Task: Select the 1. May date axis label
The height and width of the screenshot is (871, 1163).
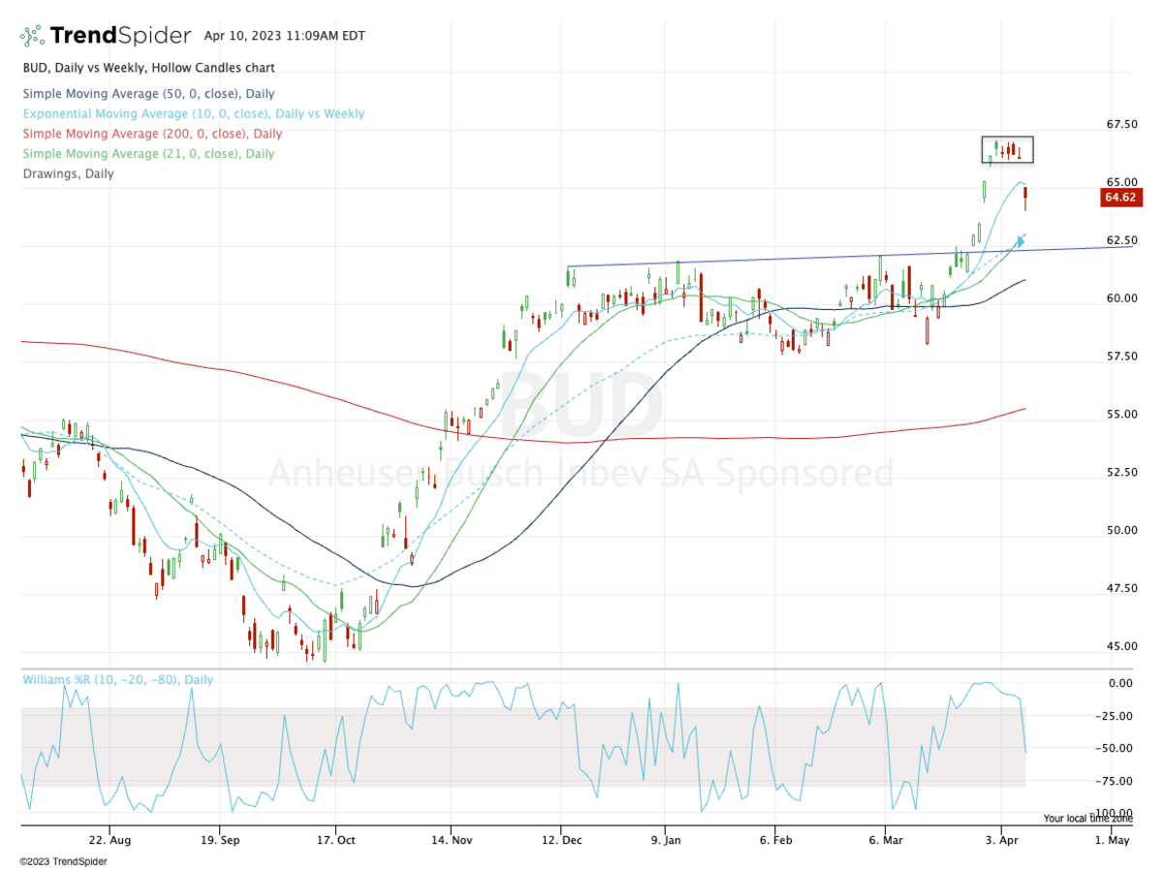Action: tap(1112, 840)
